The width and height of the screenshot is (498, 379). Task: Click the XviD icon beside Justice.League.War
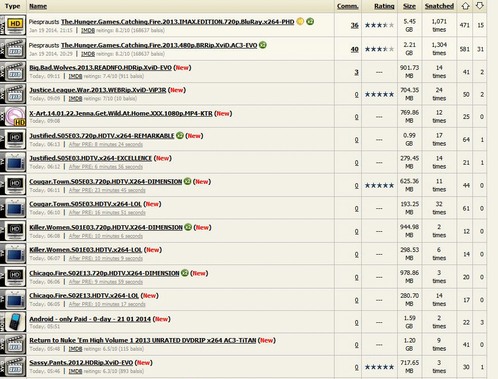coord(13,94)
